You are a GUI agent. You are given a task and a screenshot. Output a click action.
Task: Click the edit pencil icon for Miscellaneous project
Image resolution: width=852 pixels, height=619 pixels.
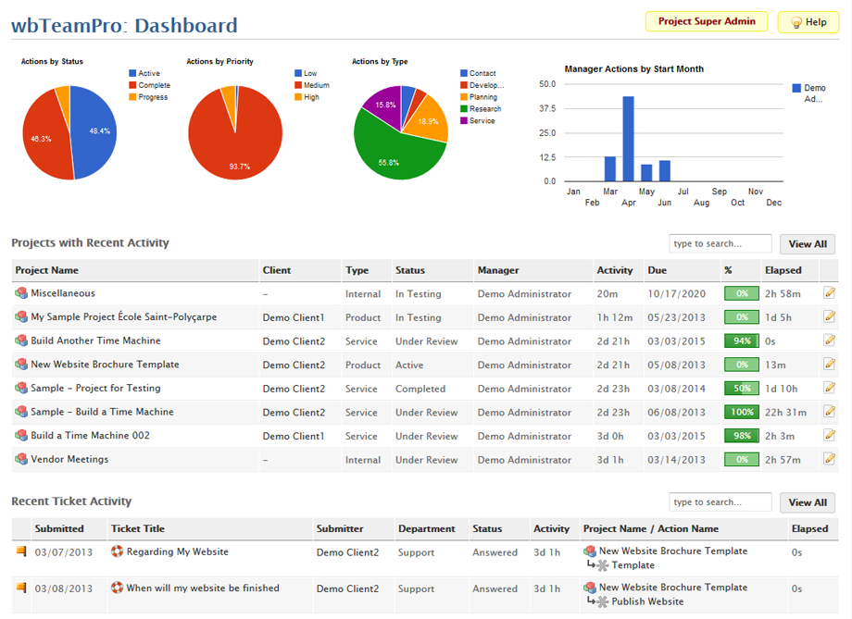click(x=829, y=293)
